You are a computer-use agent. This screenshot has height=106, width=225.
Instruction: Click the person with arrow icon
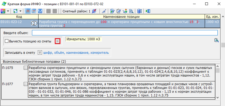tap(125, 11)
